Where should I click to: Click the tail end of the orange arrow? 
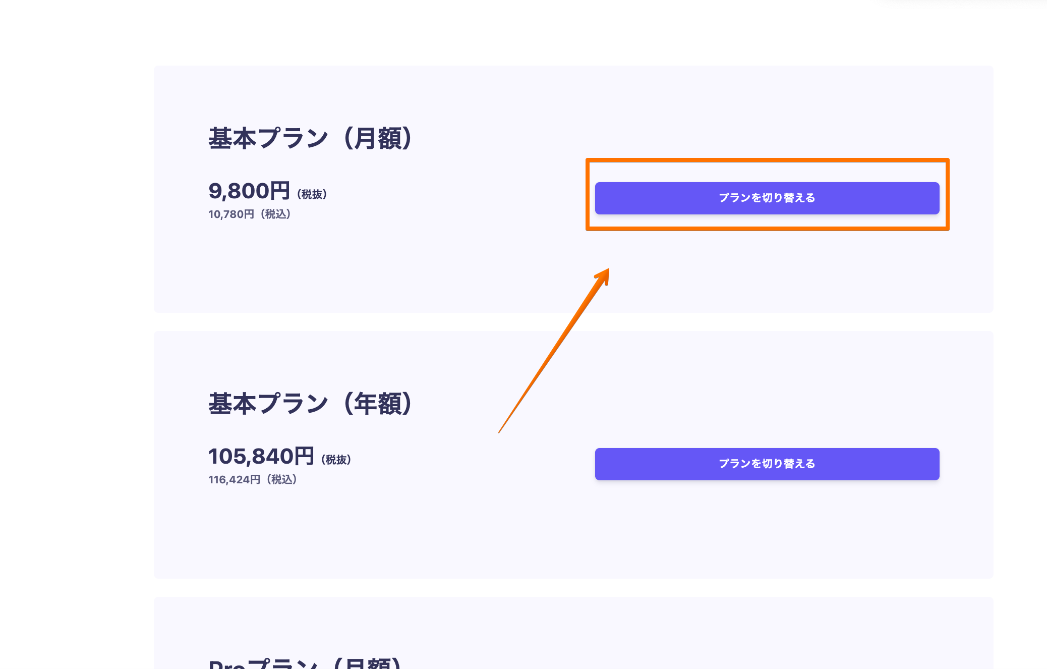tap(499, 432)
